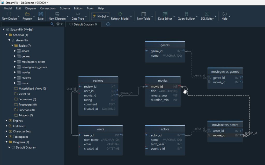Close the Default Diagram tab
This screenshot has height=165, width=265.
(96, 24)
